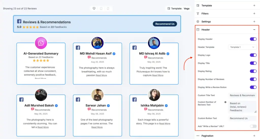
Task: Click the Template icon beside Vega
Action: [x=169, y=8]
